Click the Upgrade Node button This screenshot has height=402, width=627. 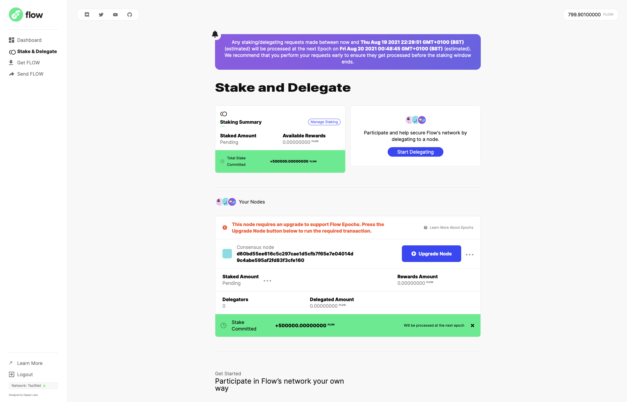[431, 254]
